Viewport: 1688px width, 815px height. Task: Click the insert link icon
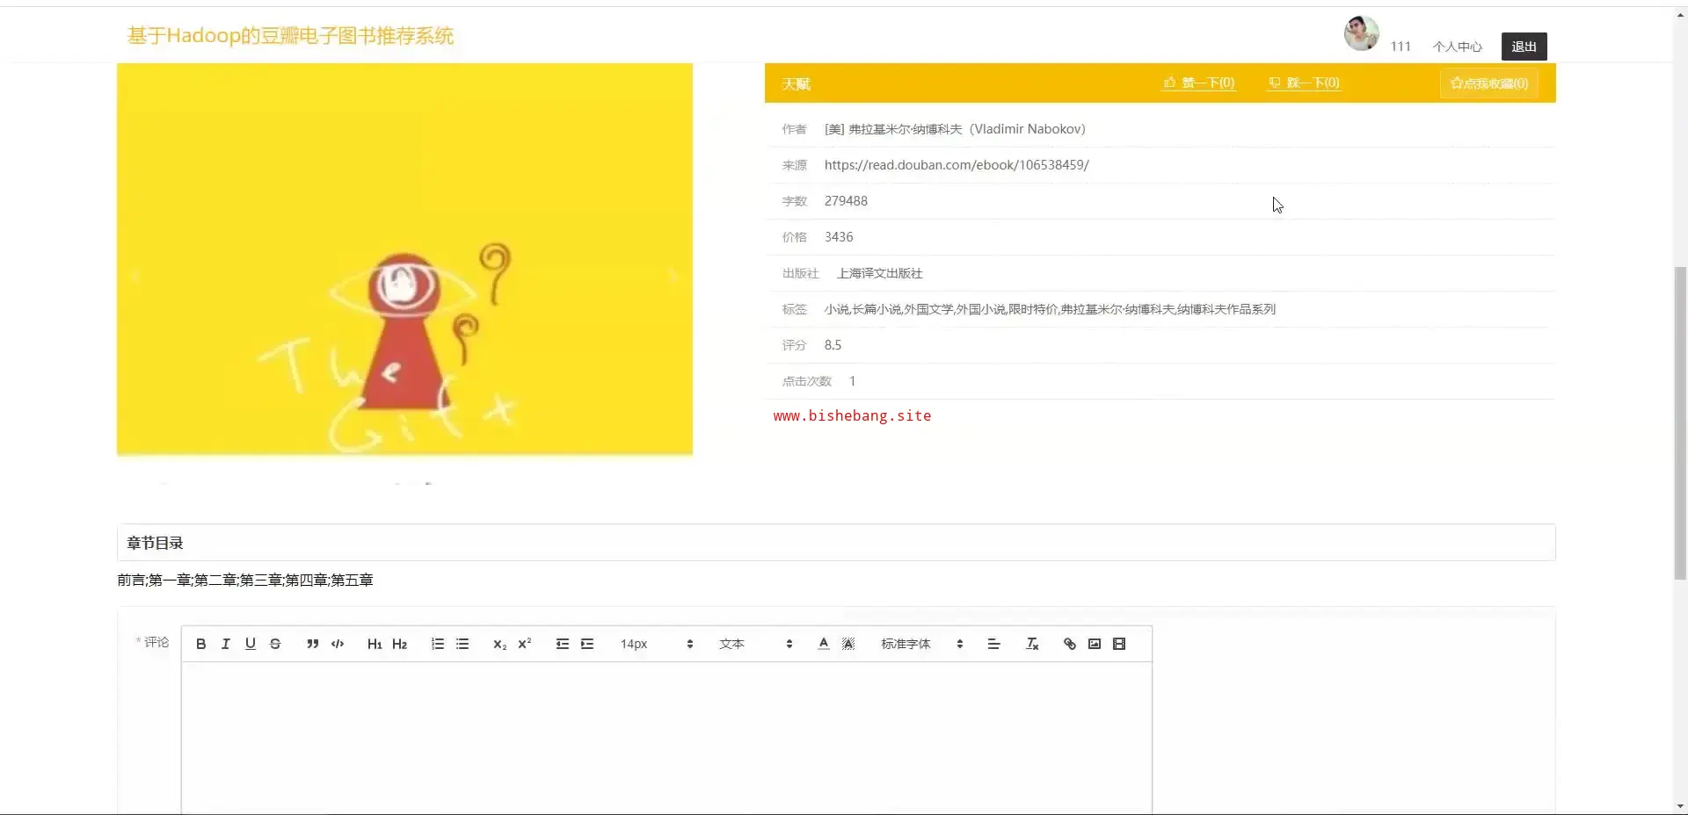tap(1070, 644)
